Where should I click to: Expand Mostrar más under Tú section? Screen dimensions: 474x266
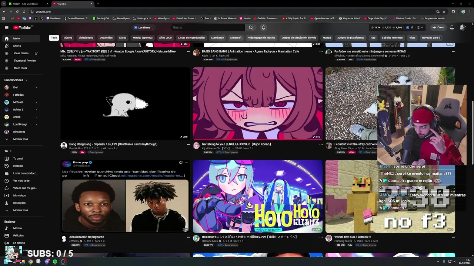click(x=21, y=210)
